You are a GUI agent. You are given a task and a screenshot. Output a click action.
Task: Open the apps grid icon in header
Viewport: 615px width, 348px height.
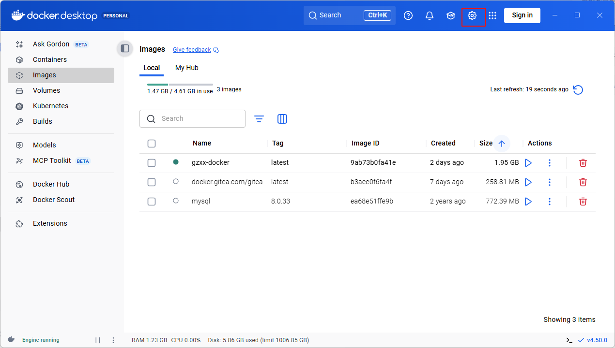point(492,15)
